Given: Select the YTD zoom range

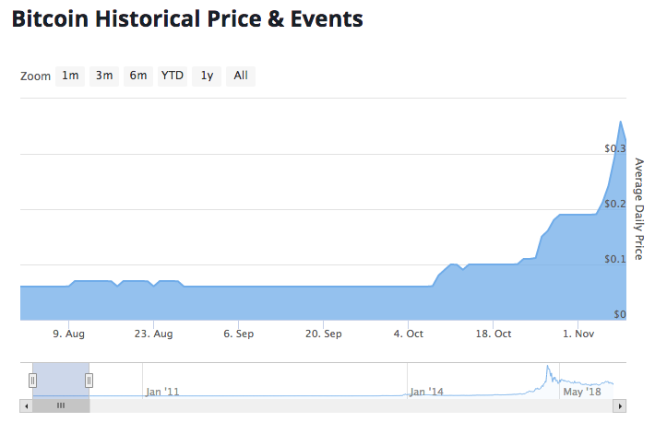Looking at the screenshot, I should coord(173,76).
